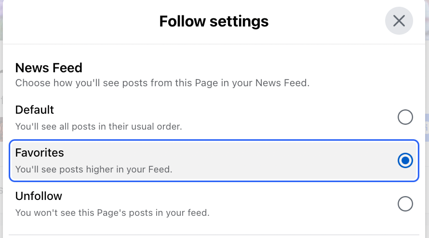The image size is (429, 238).
Task: Select the Default radio button
Action: [405, 117]
